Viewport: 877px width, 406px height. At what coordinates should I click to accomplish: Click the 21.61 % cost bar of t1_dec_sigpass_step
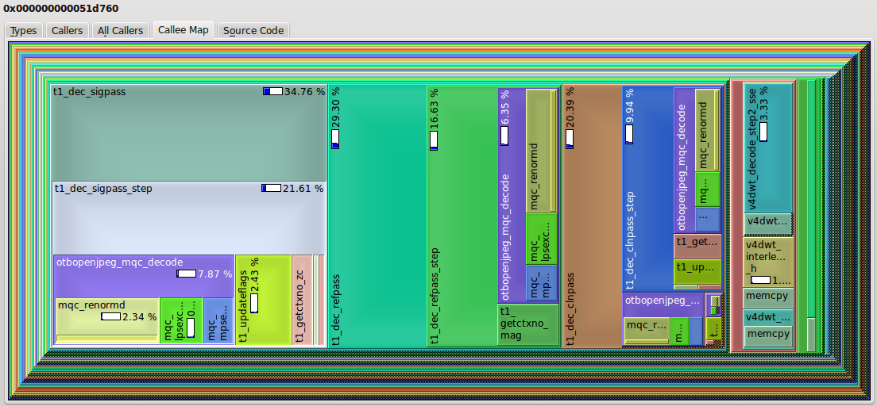271,189
